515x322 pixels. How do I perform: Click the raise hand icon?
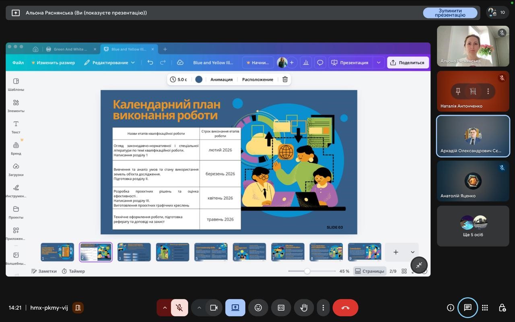tap(304, 308)
